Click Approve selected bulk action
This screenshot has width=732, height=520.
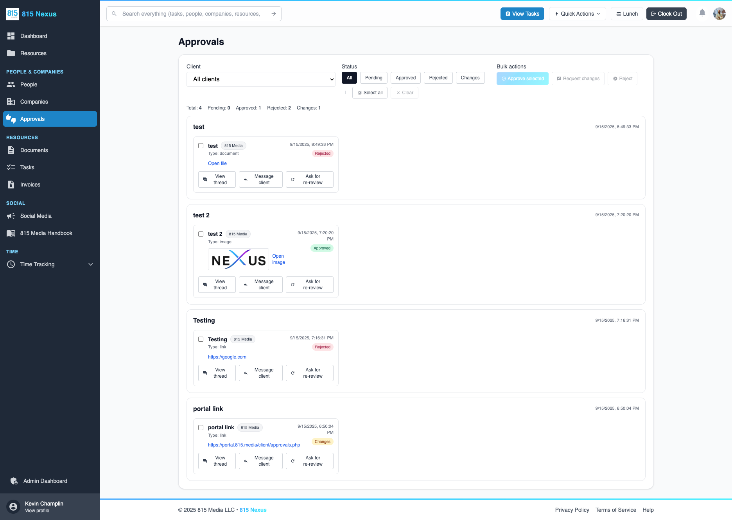pos(522,79)
